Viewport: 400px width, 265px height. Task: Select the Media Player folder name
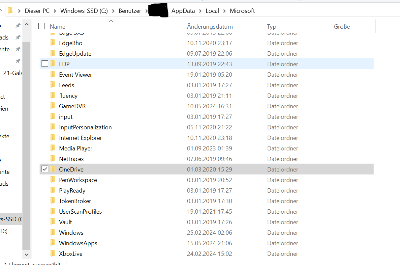(76, 148)
